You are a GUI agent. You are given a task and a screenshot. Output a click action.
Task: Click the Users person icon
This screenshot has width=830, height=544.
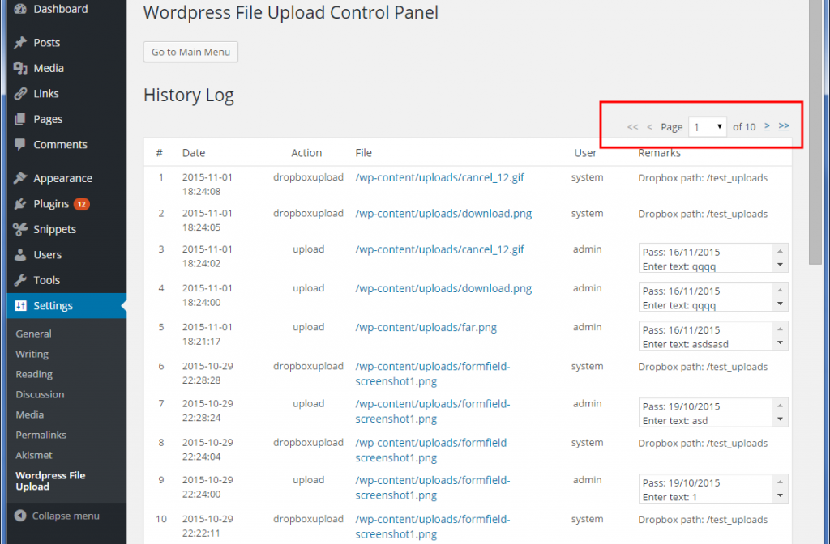pyautogui.click(x=20, y=254)
